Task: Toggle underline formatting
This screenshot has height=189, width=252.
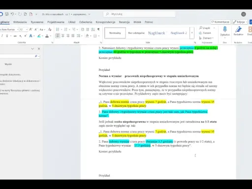Action: point(7,35)
